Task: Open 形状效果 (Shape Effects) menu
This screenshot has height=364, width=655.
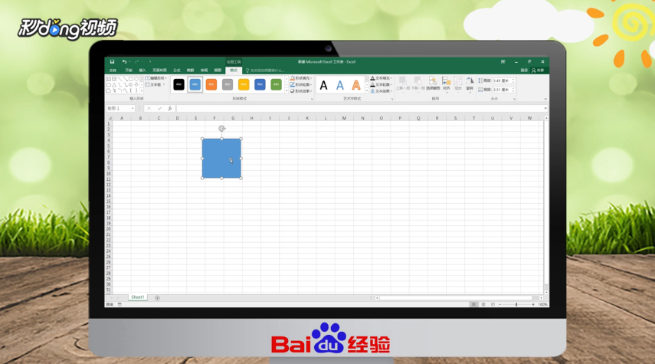Action: click(x=301, y=90)
